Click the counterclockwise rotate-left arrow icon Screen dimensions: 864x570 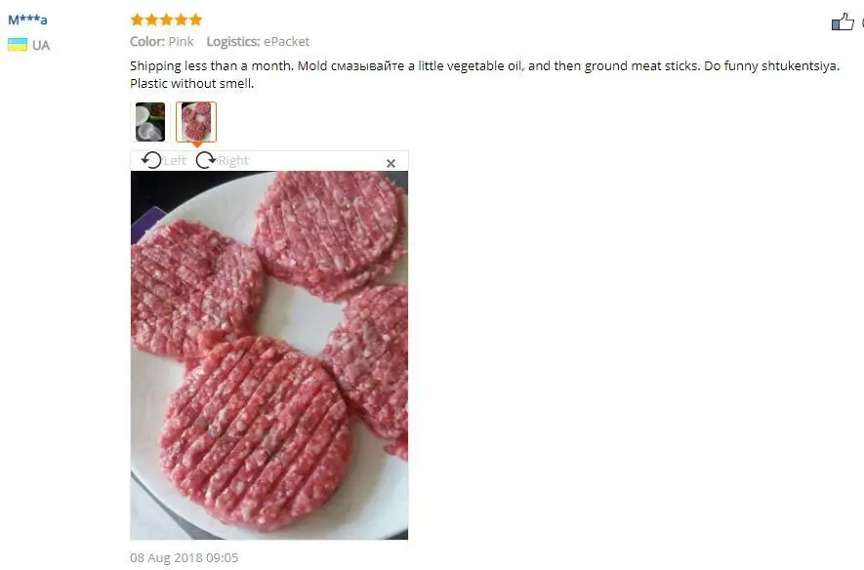[151, 160]
